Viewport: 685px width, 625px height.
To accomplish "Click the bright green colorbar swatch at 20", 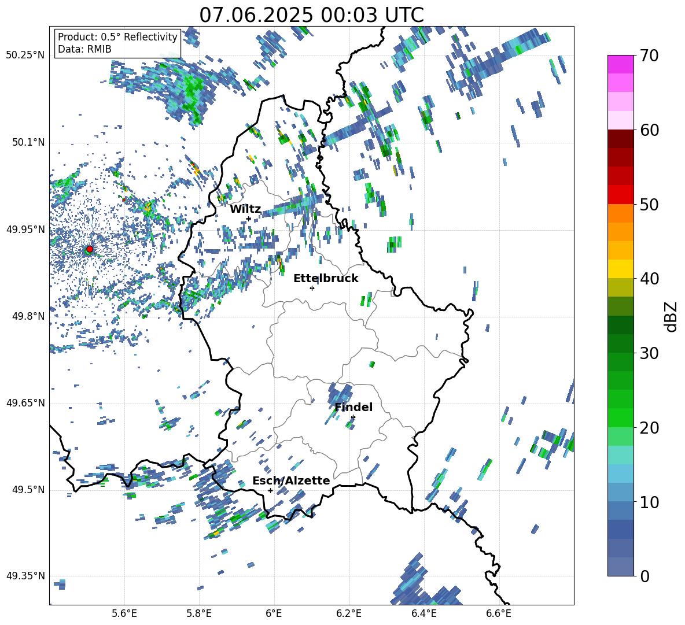I will pyautogui.click(x=620, y=417).
